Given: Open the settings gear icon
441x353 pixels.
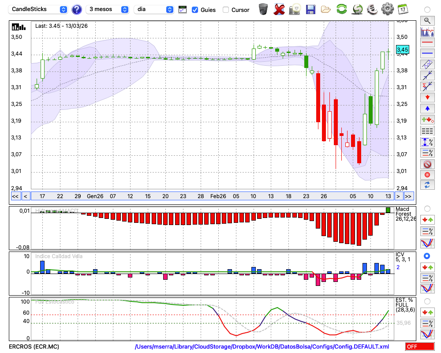Looking at the screenshot, I should 387,9.
